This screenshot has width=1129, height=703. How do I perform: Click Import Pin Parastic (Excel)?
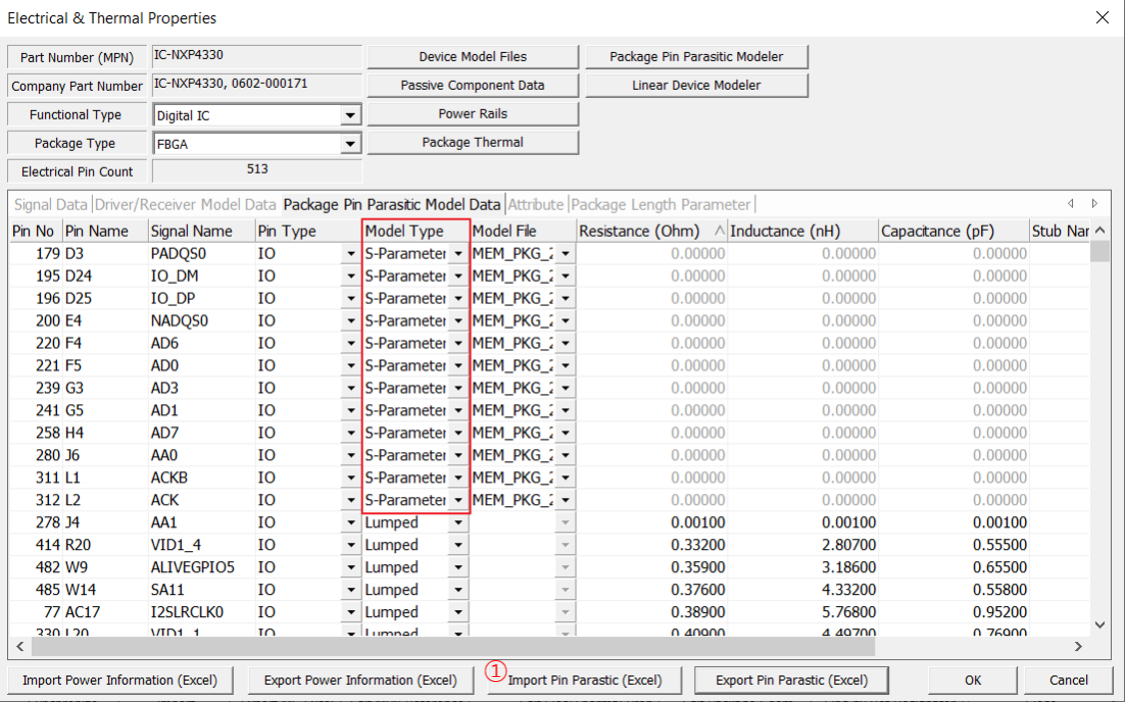coord(583,680)
